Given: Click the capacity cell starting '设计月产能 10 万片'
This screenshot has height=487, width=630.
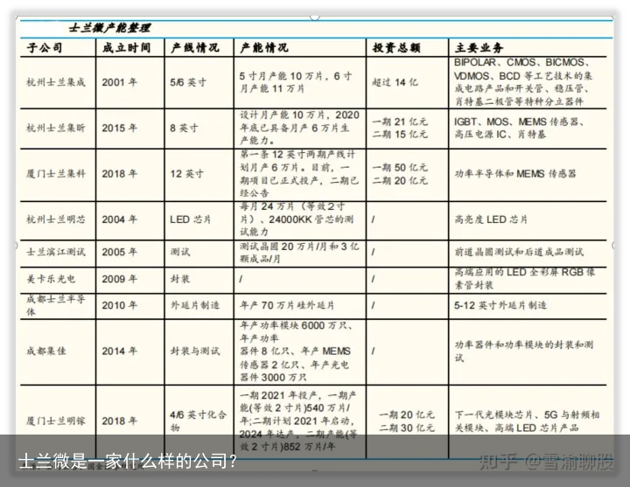Looking at the screenshot, I should tap(299, 128).
